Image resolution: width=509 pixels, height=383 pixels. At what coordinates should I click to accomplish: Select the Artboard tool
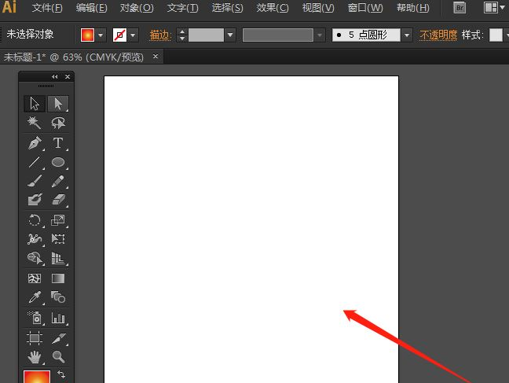[x=35, y=338]
